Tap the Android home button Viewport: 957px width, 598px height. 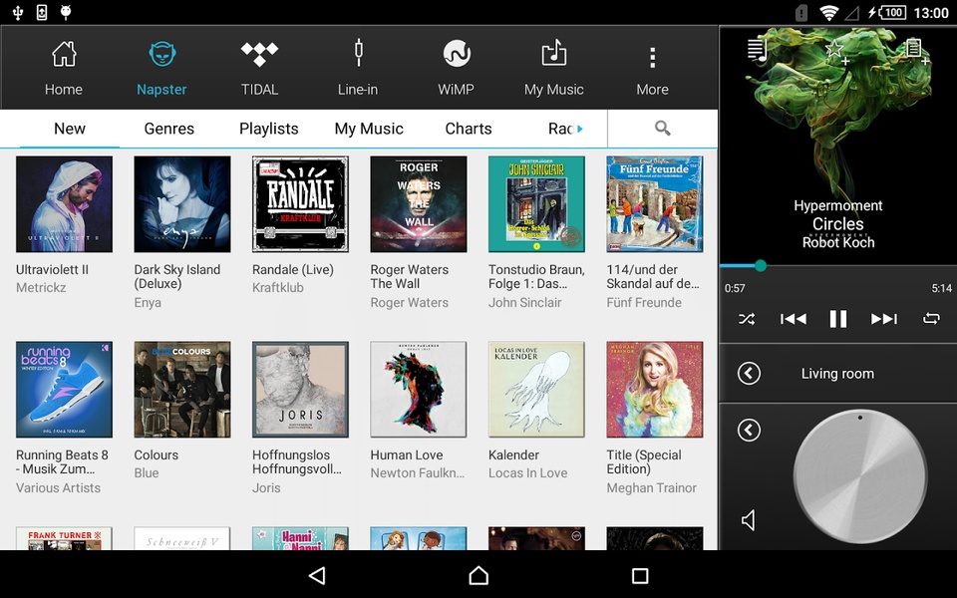coord(478,575)
